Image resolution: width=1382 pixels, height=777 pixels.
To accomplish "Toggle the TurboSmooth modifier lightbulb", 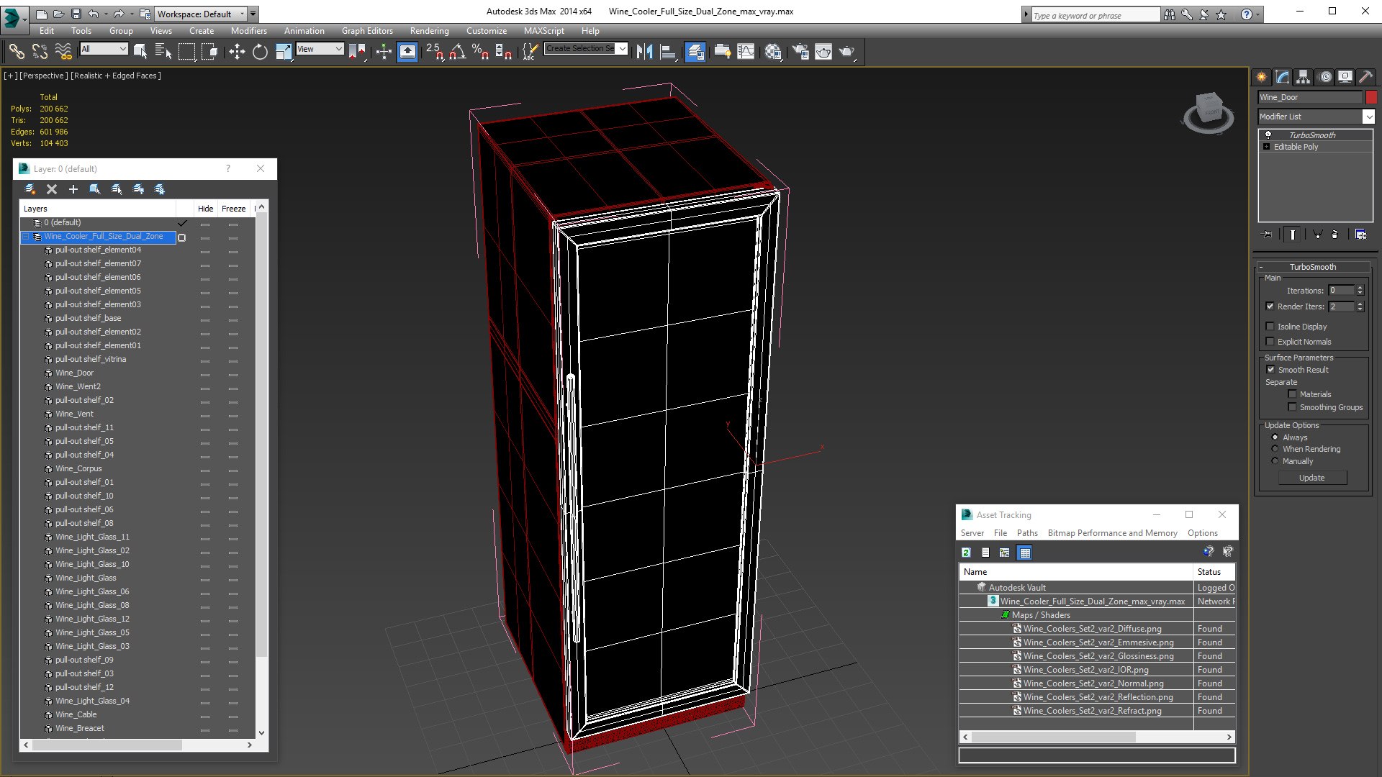I will pos(1268,135).
